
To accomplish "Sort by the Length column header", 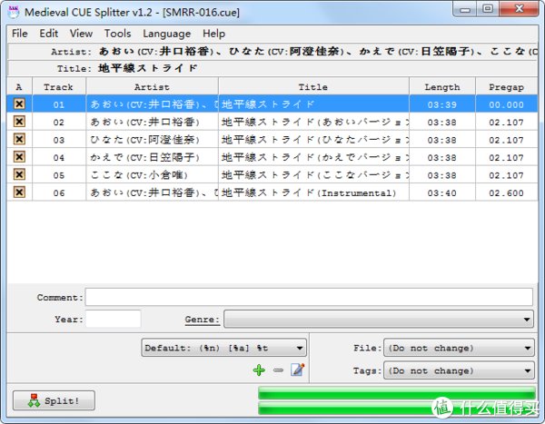I will coord(441,87).
